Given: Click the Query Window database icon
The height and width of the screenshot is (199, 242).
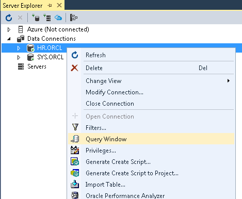Looking at the screenshot, I should point(75,139).
